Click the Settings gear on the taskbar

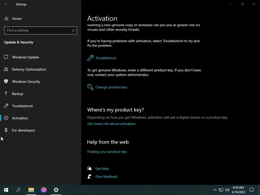pyautogui.click(x=56, y=190)
